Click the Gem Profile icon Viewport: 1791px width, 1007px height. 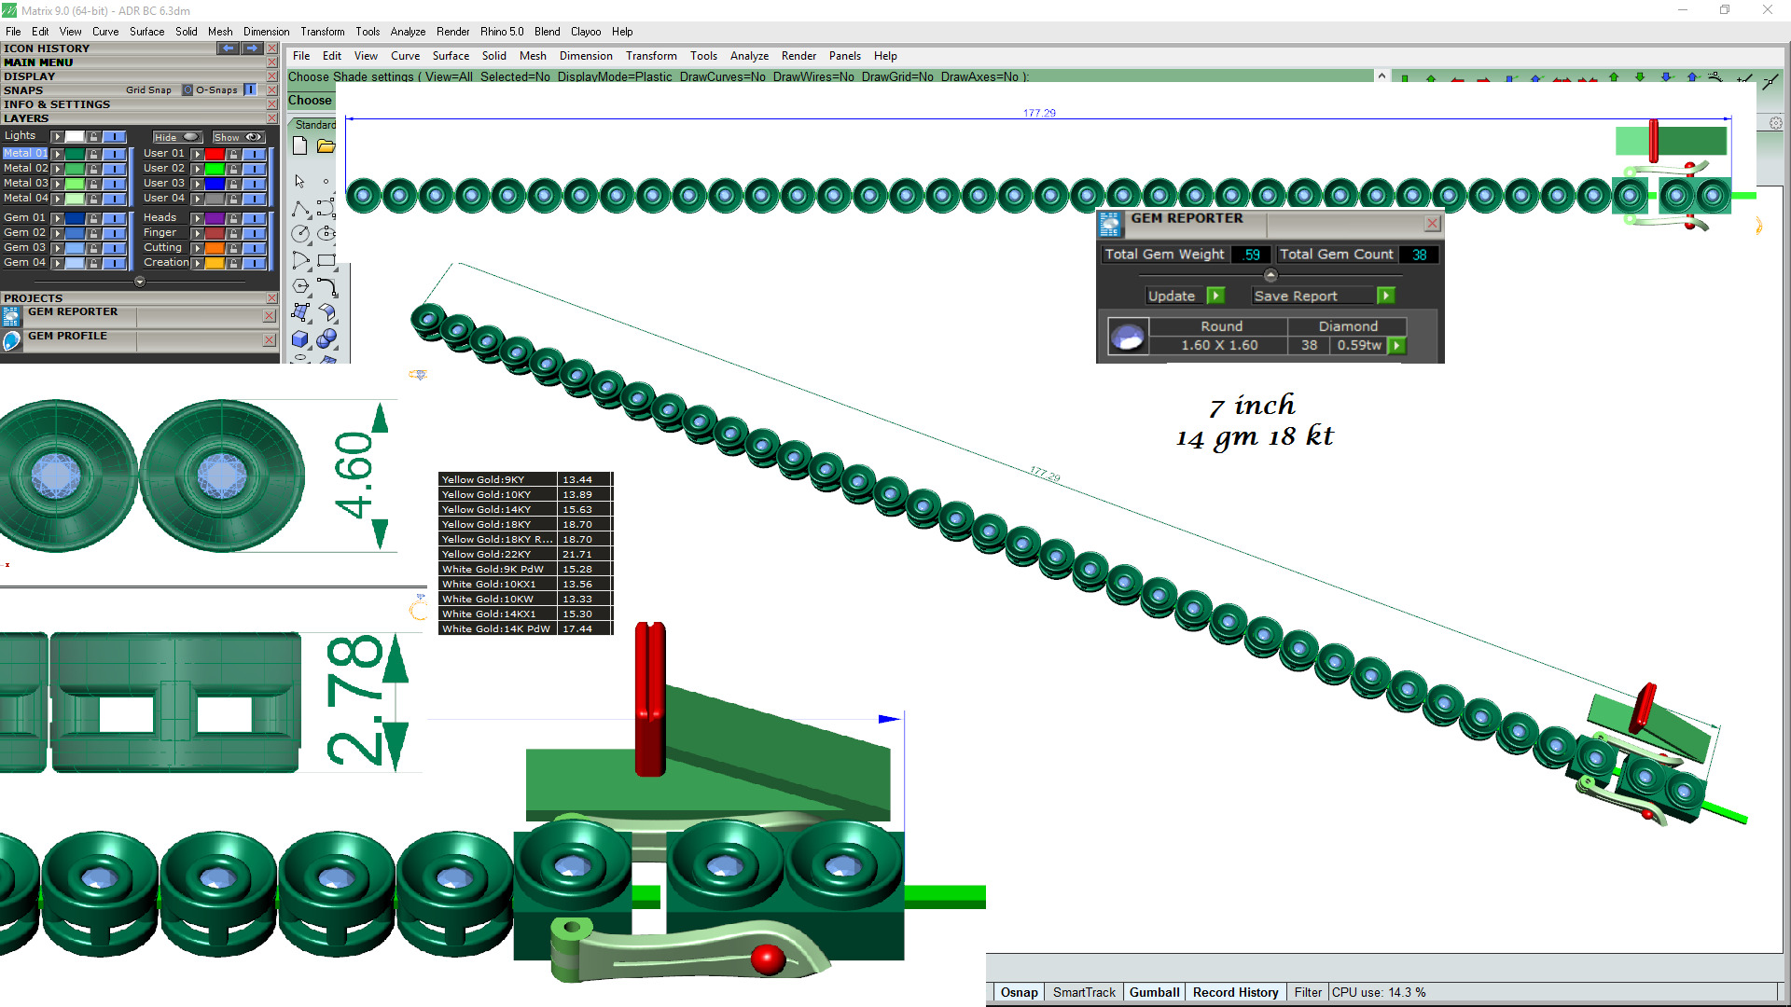(x=11, y=341)
